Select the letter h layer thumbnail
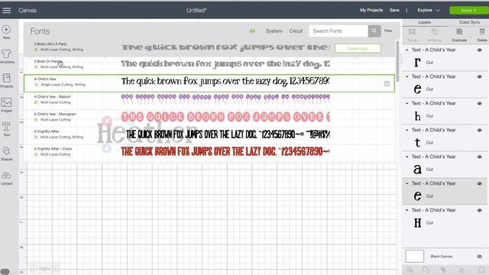The height and width of the screenshot is (275, 489). click(417, 116)
